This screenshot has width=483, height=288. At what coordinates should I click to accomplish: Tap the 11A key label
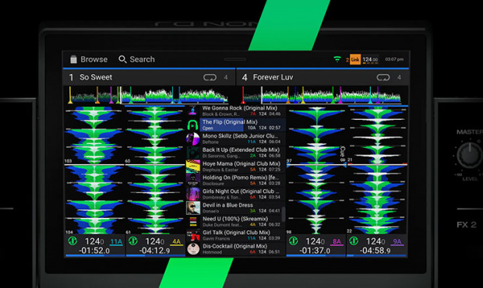[116, 242]
